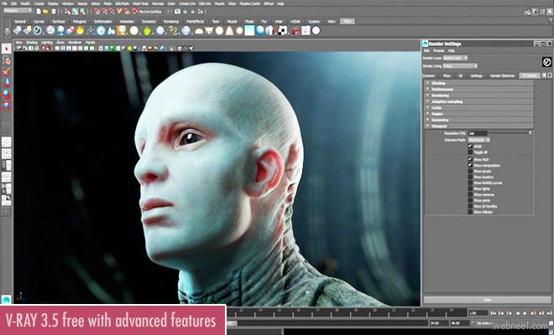The height and width of the screenshot is (335, 554).
Task: Select the Rendering shelf tab
Action: point(171,22)
